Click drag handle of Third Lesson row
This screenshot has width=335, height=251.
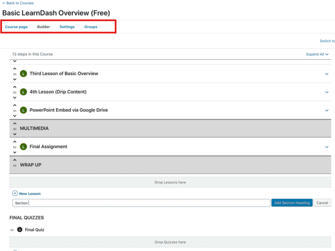[x=14, y=74]
